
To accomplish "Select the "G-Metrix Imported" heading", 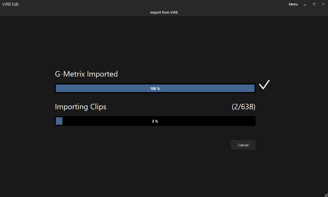I will (86, 74).
